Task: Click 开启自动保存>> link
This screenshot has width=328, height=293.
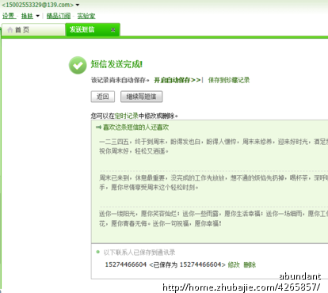Action: coord(177,80)
